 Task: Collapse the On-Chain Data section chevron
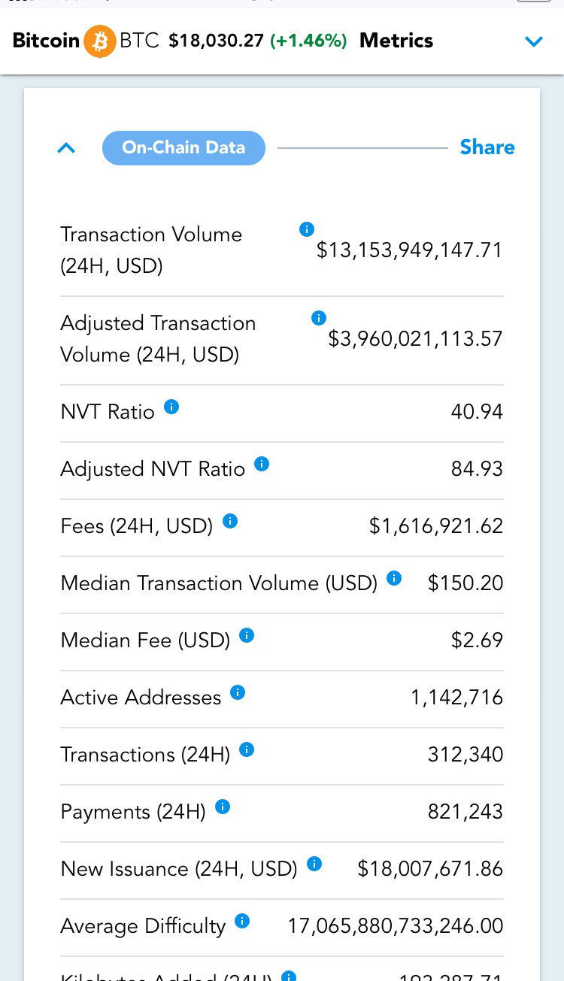tap(66, 148)
